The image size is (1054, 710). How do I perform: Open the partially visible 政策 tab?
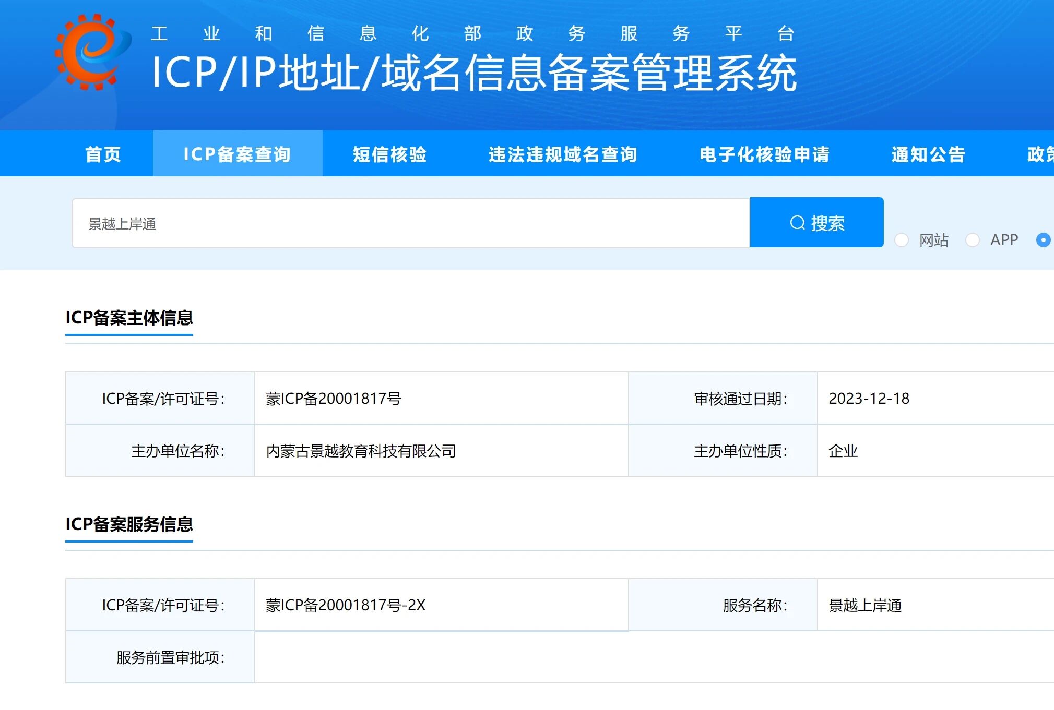(1040, 154)
